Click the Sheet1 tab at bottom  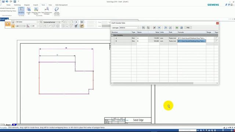click(x=8, y=125)
